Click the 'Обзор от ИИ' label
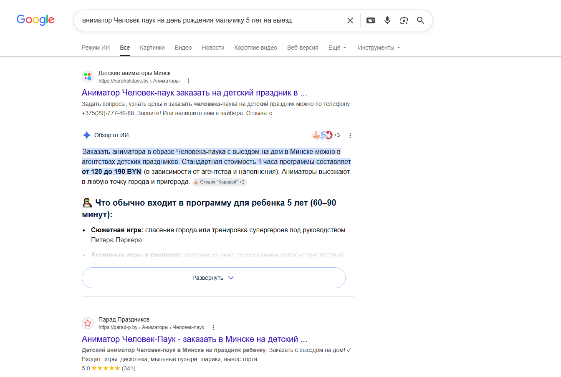561x377 pixels. point(111,135)
